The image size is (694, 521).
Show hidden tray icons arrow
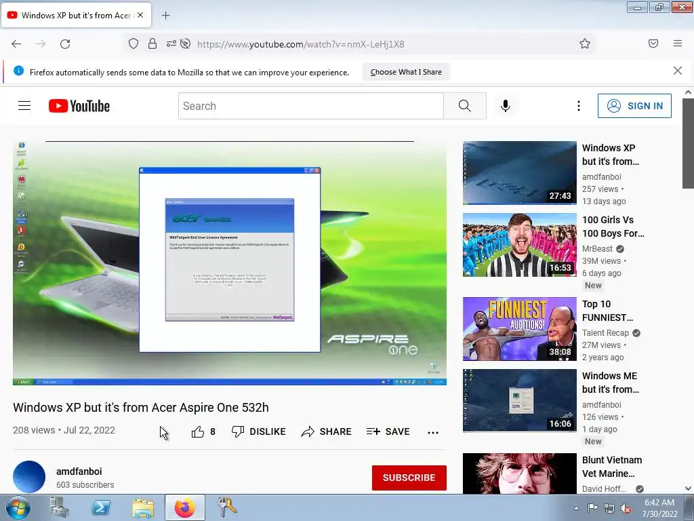[x=576, y=508]
